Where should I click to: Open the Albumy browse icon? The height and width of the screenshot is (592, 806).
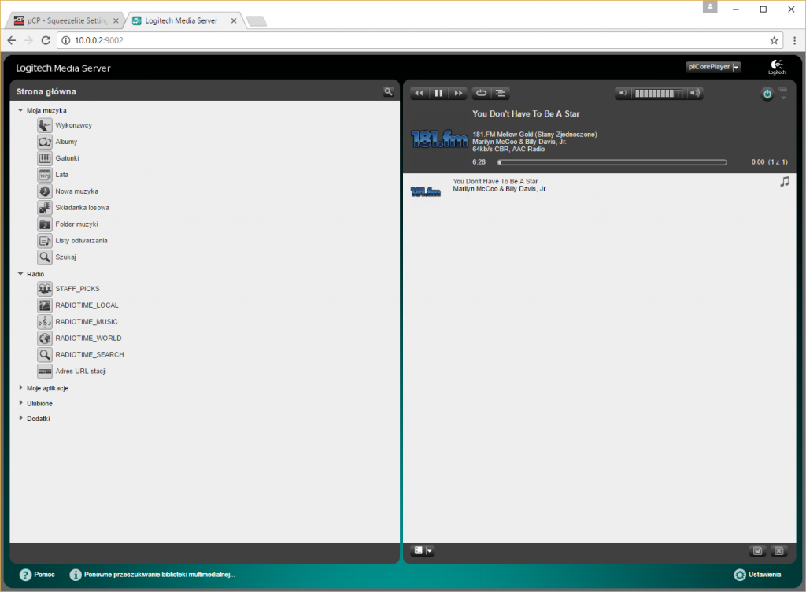tap(45, 141)
